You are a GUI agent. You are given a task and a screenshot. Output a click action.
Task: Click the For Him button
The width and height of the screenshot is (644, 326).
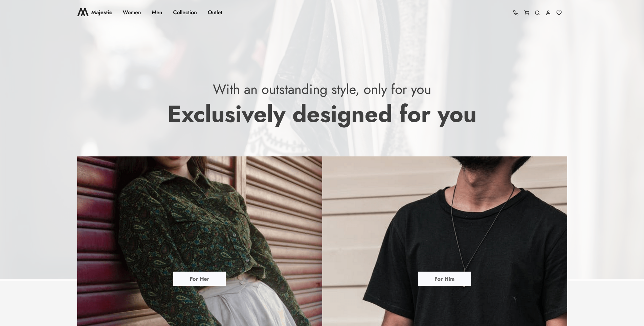point(444,279)
